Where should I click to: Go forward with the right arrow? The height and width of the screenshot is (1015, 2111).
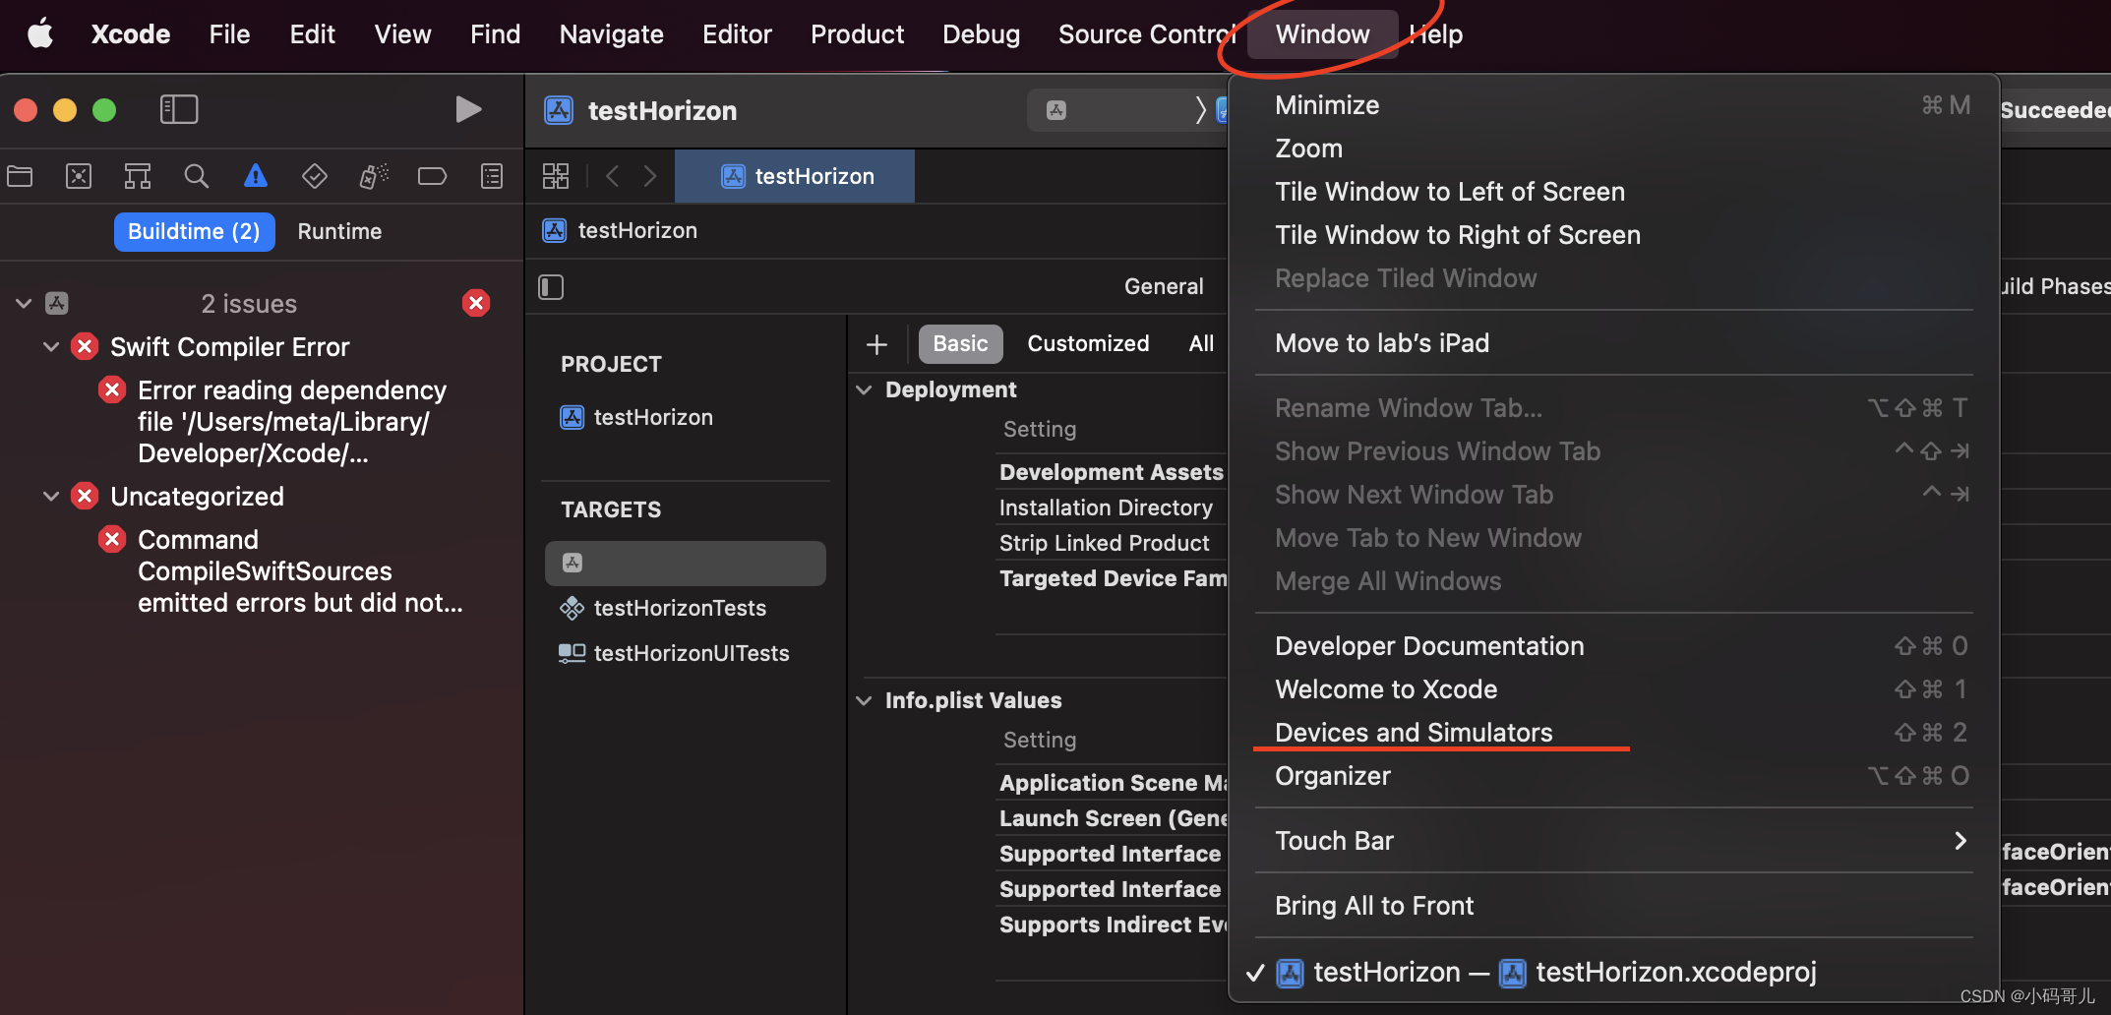tap(650, 176)
